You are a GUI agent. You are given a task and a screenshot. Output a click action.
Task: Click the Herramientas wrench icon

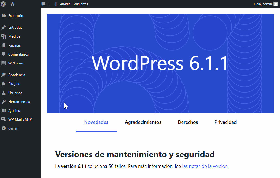pos(4,102)
